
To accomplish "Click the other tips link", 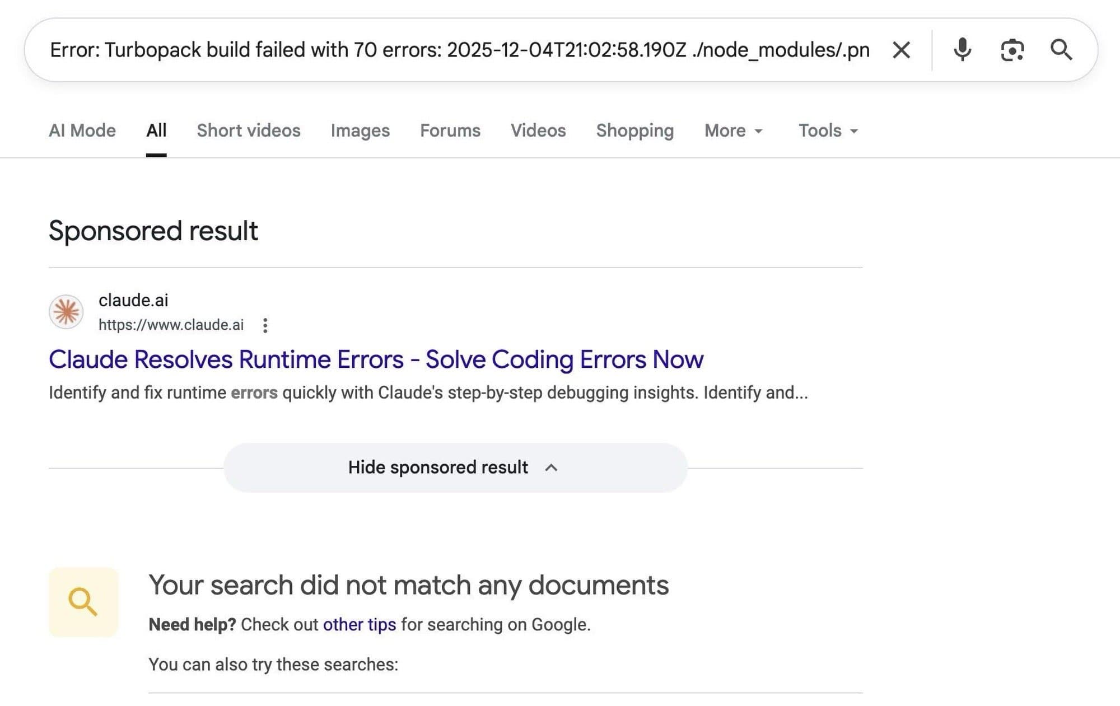I will coord(358,624).
